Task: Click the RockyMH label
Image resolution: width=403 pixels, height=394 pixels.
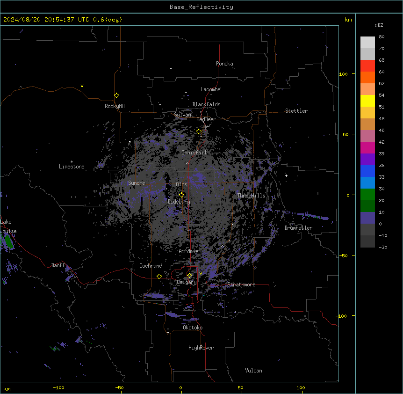Action: pos(115,106)
